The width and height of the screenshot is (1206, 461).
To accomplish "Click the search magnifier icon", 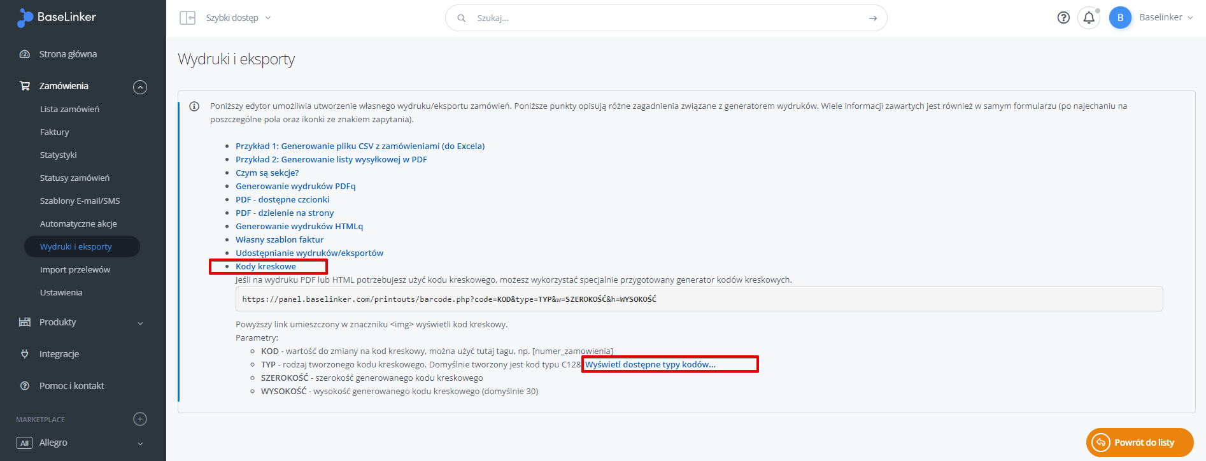I will click(462, 18).
